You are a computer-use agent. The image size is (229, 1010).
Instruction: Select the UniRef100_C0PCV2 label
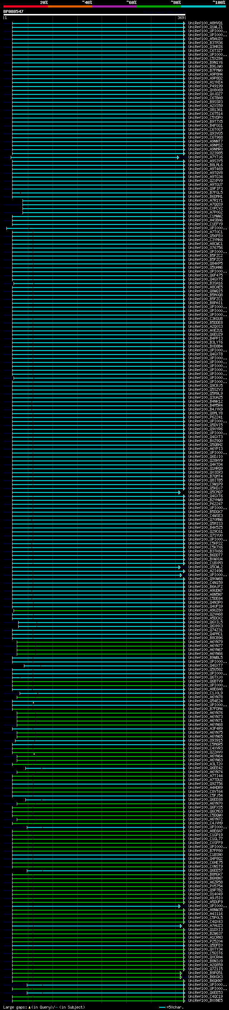[x=205, y=208]
